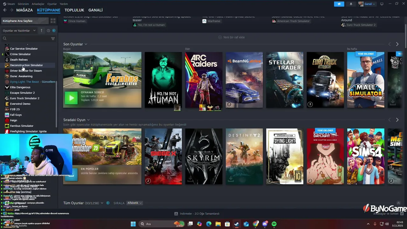Image resolution: width=407 pixels, height=229 pixels.
Task: Open Chrome from the taskbar
Action: [256, 224]
